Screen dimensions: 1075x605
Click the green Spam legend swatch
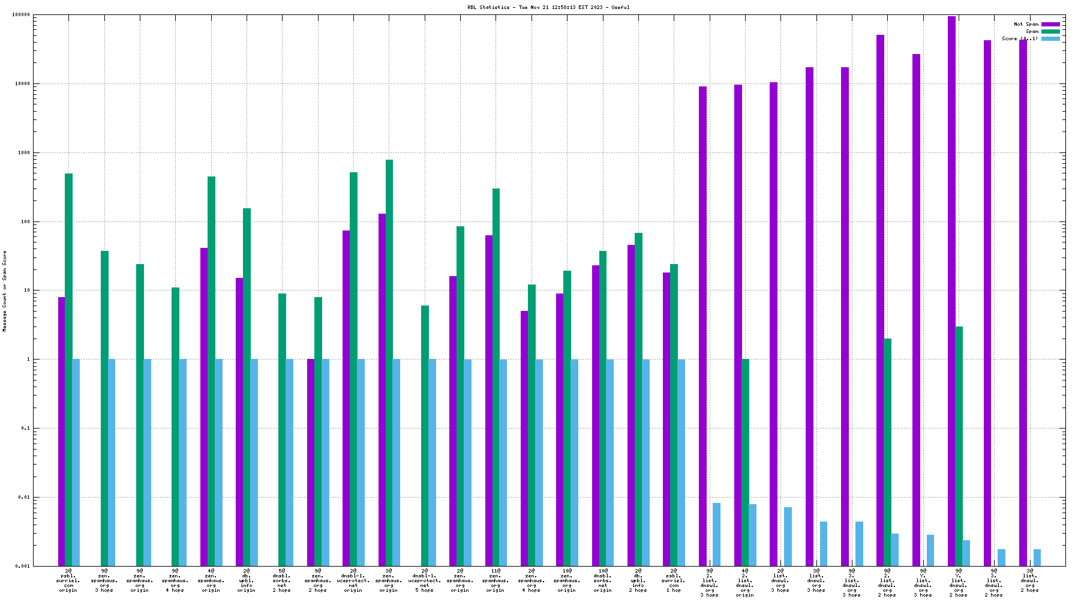1050,32
